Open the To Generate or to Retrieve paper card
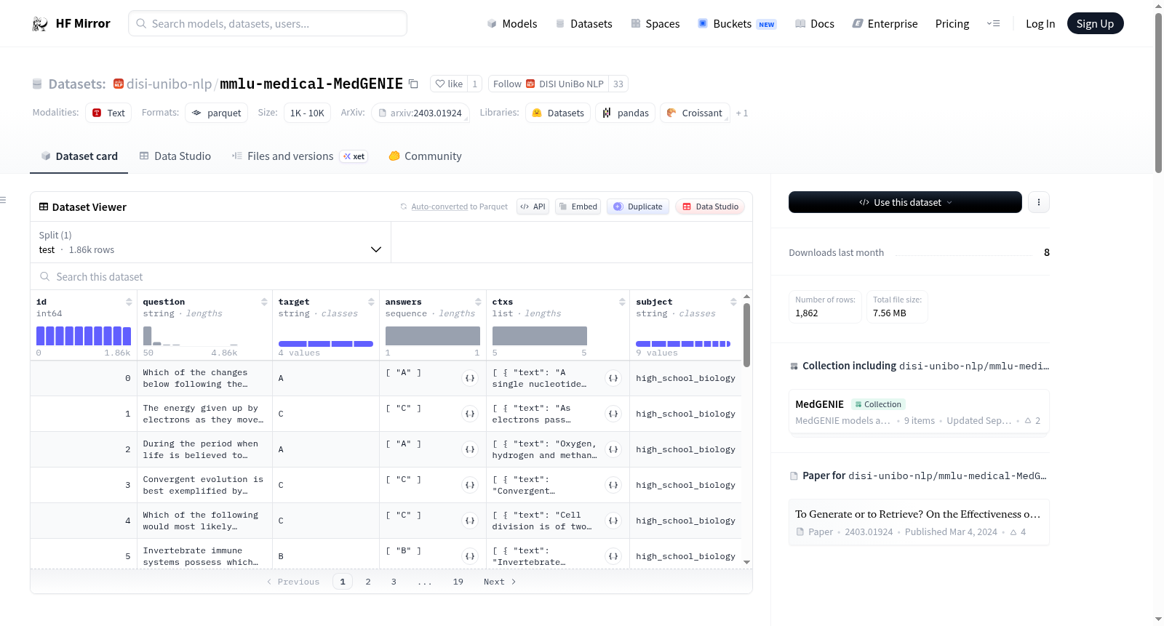The height and width of the screenshot is (626, 1164). pos(919,522)
